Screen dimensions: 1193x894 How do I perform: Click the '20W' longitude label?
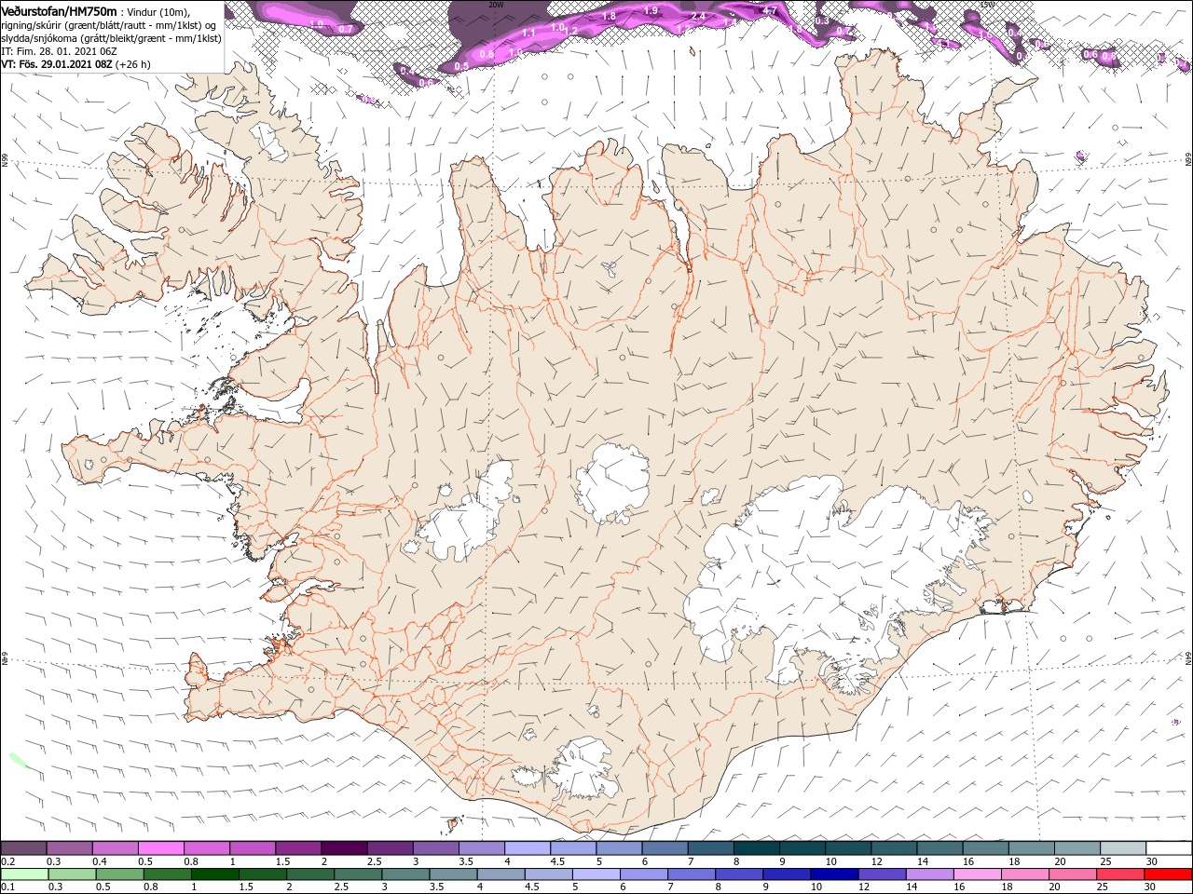point(496,5)
